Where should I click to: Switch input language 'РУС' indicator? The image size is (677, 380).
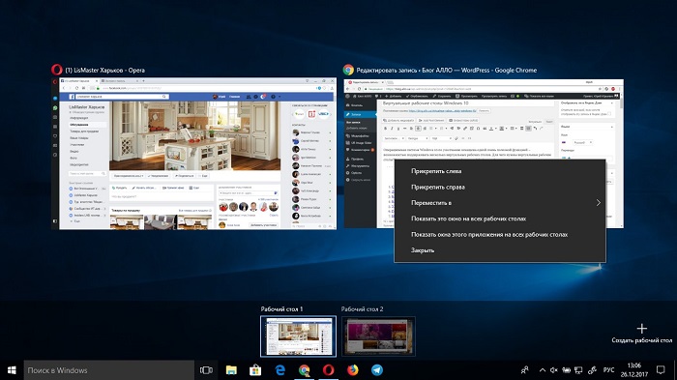tap(608, 370)
